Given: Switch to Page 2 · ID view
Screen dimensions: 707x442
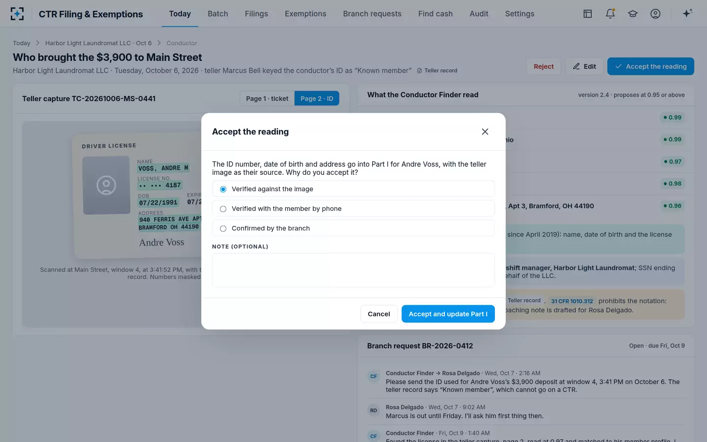Looking at the screenshot, I should pos(317,98).
